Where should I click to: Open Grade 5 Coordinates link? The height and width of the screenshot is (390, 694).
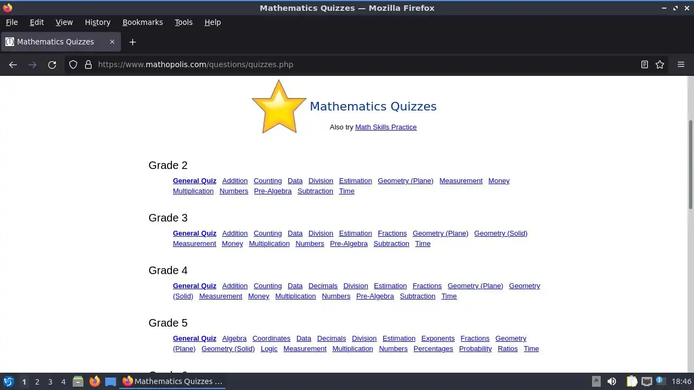point(271,339)
